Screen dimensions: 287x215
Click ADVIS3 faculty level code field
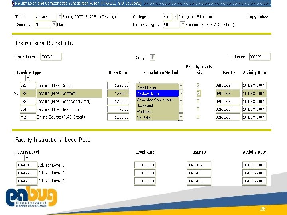coord(27,181)
